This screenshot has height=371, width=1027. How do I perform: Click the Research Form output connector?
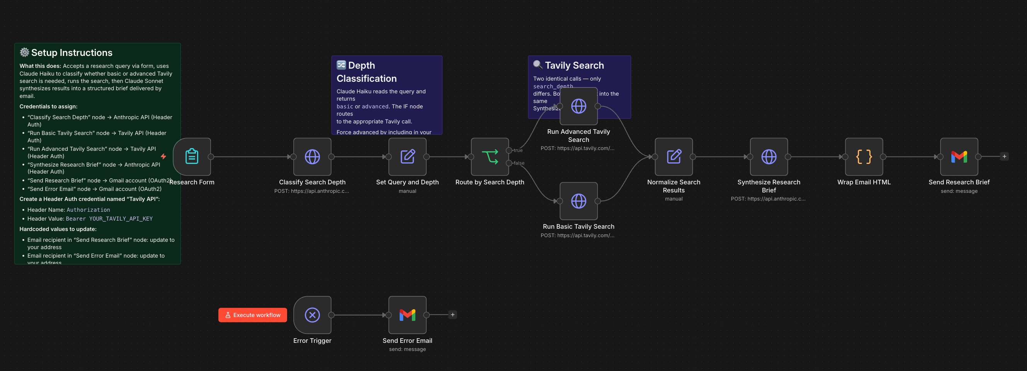coord(211,157)
